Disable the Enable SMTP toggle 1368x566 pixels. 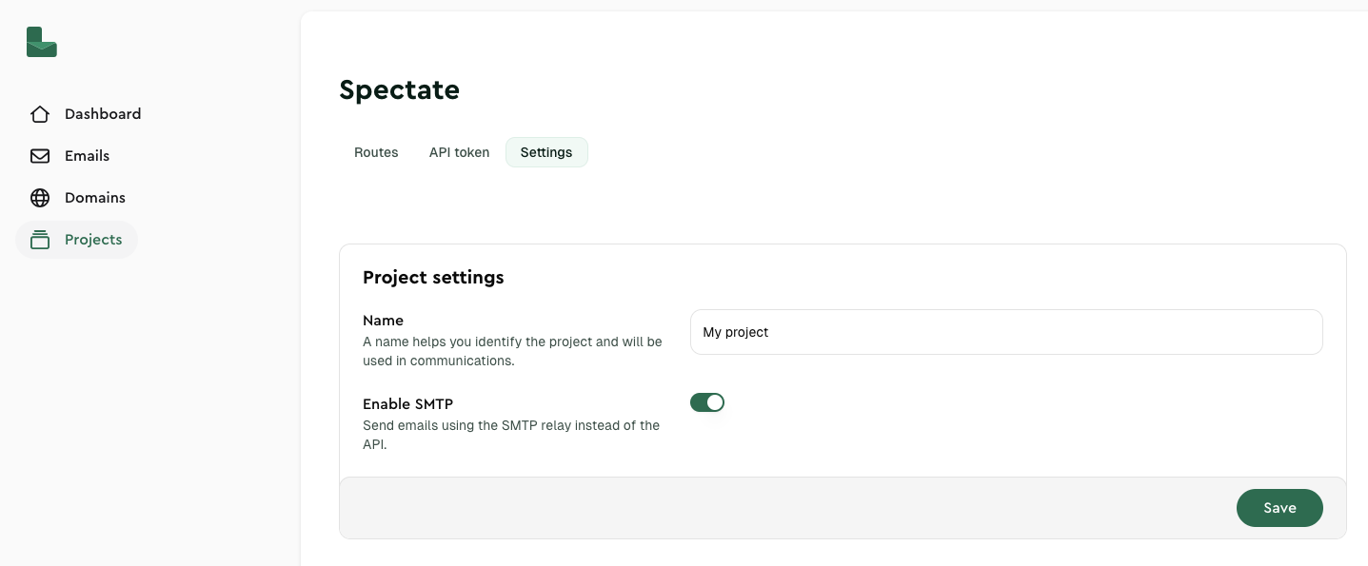coord(707,402)
